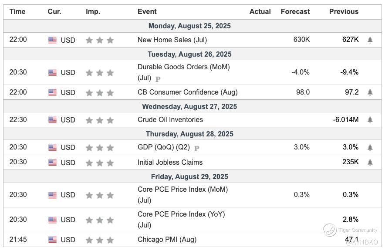385x251 pixels.
Task: Click the Forecast column header
Action: pyautogui.click(x=295, y=12)
